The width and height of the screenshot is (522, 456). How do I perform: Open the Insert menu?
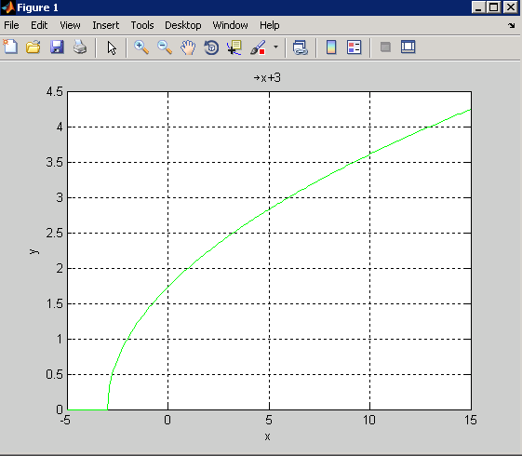pyautogui.click(x=105, y=25)
